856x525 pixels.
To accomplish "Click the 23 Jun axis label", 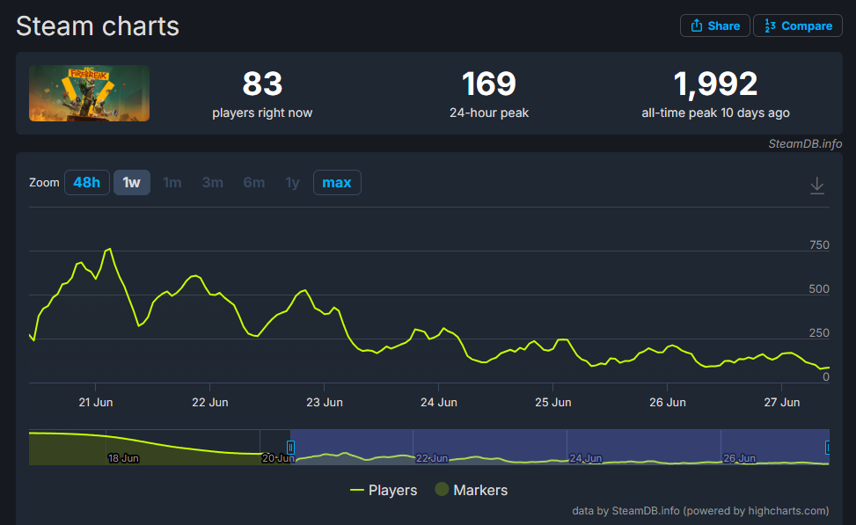I will point(325,402).
